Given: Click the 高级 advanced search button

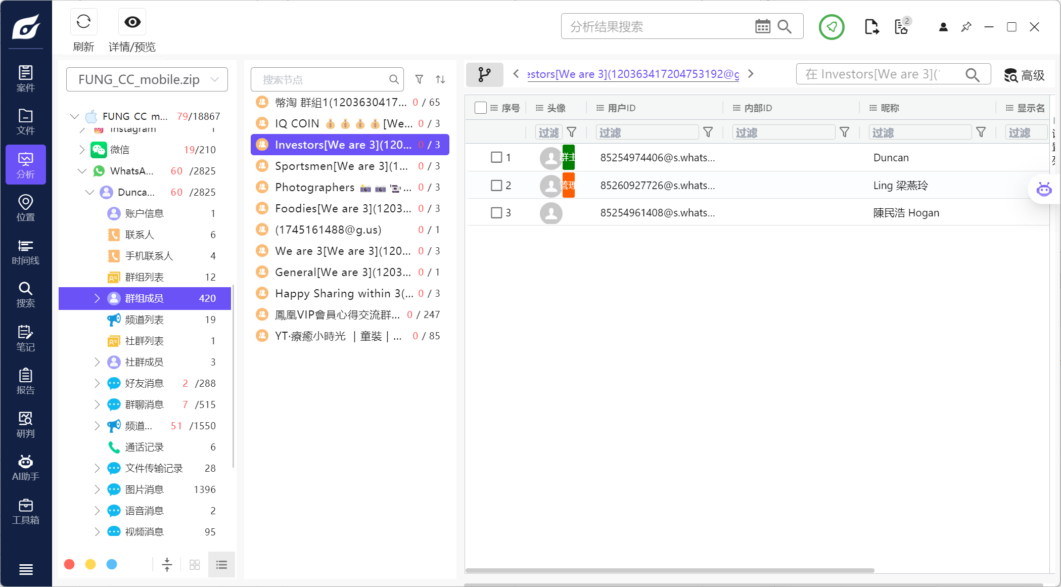Looking at the screenshot, I should click(x=1025, y=75).
